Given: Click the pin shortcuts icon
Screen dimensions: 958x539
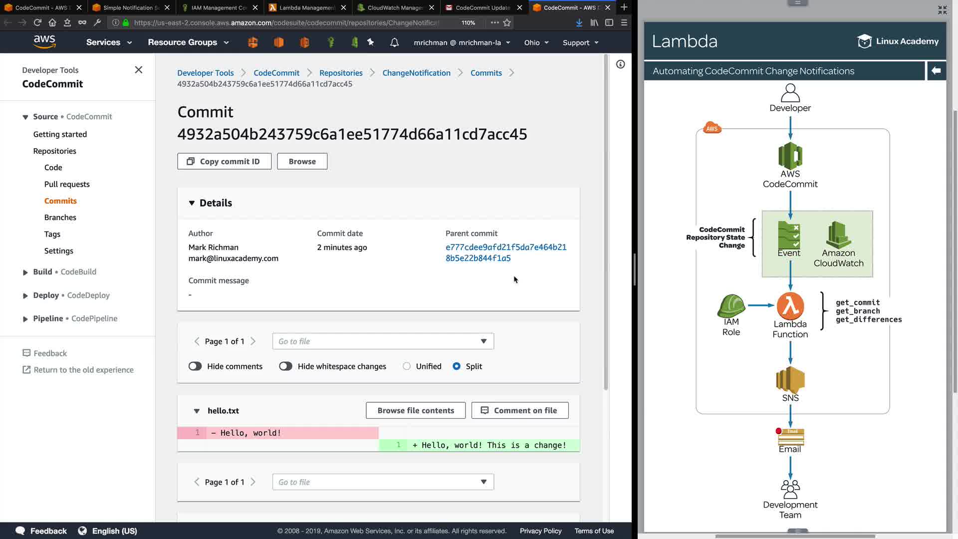Looking at the screenshot, I should [371, 42].
